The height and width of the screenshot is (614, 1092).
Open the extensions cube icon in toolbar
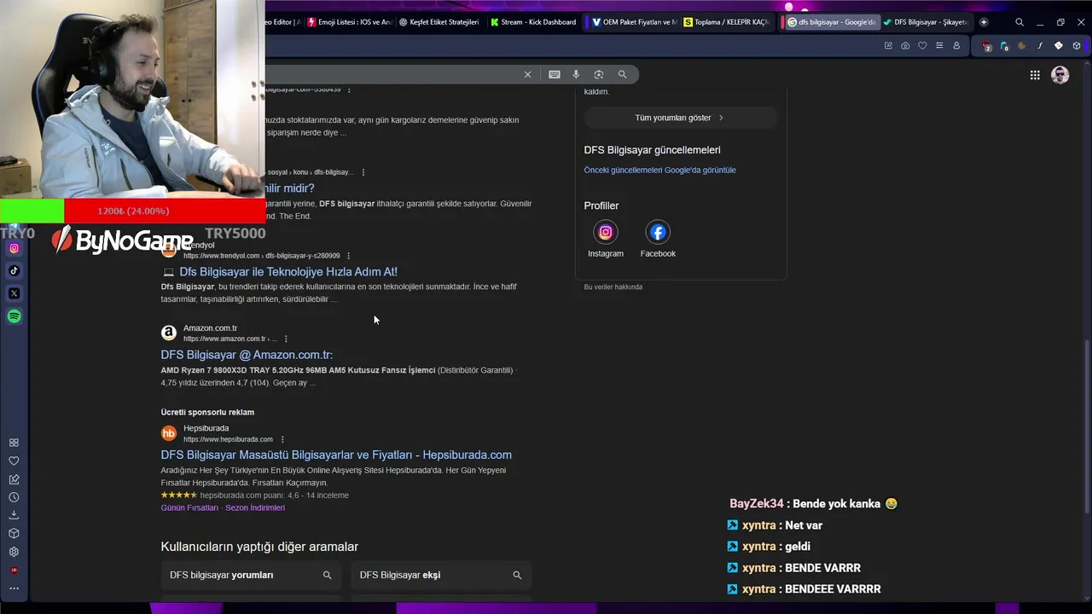tap(1077, 45)
